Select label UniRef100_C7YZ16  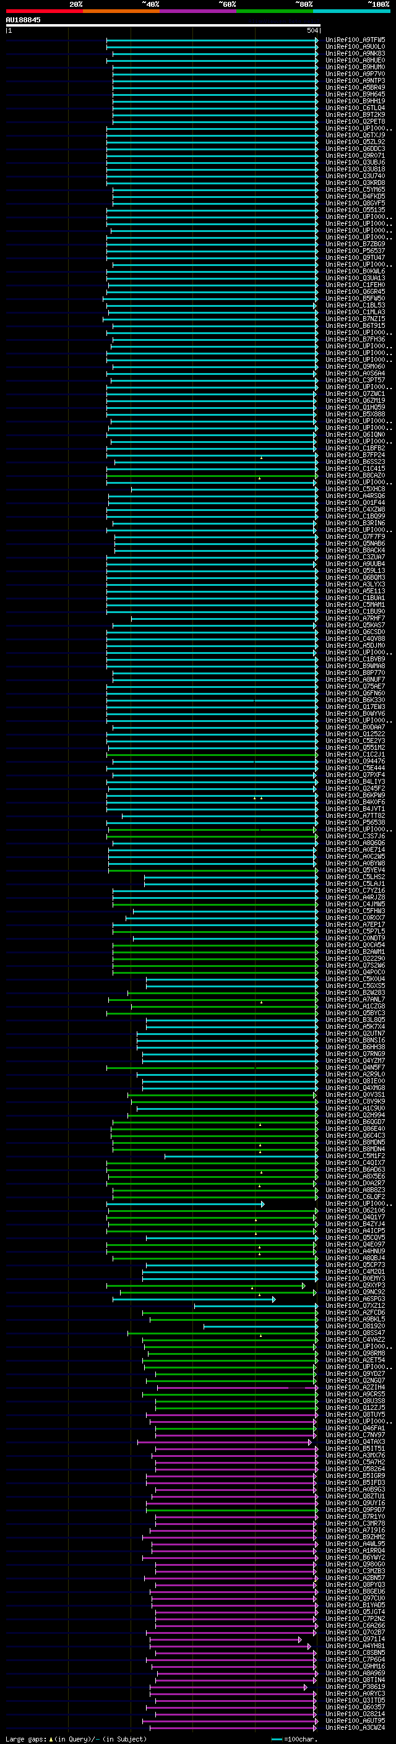(355, 890)
